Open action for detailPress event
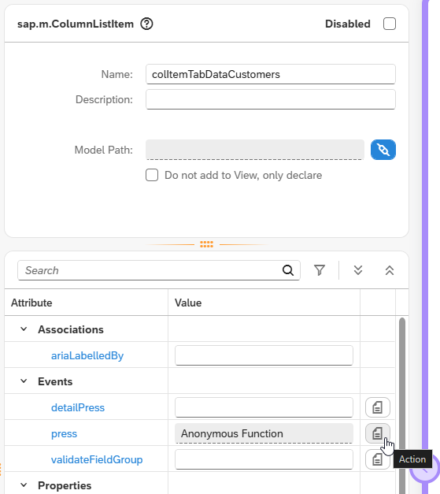440x494 pixels. click(378, 407)
